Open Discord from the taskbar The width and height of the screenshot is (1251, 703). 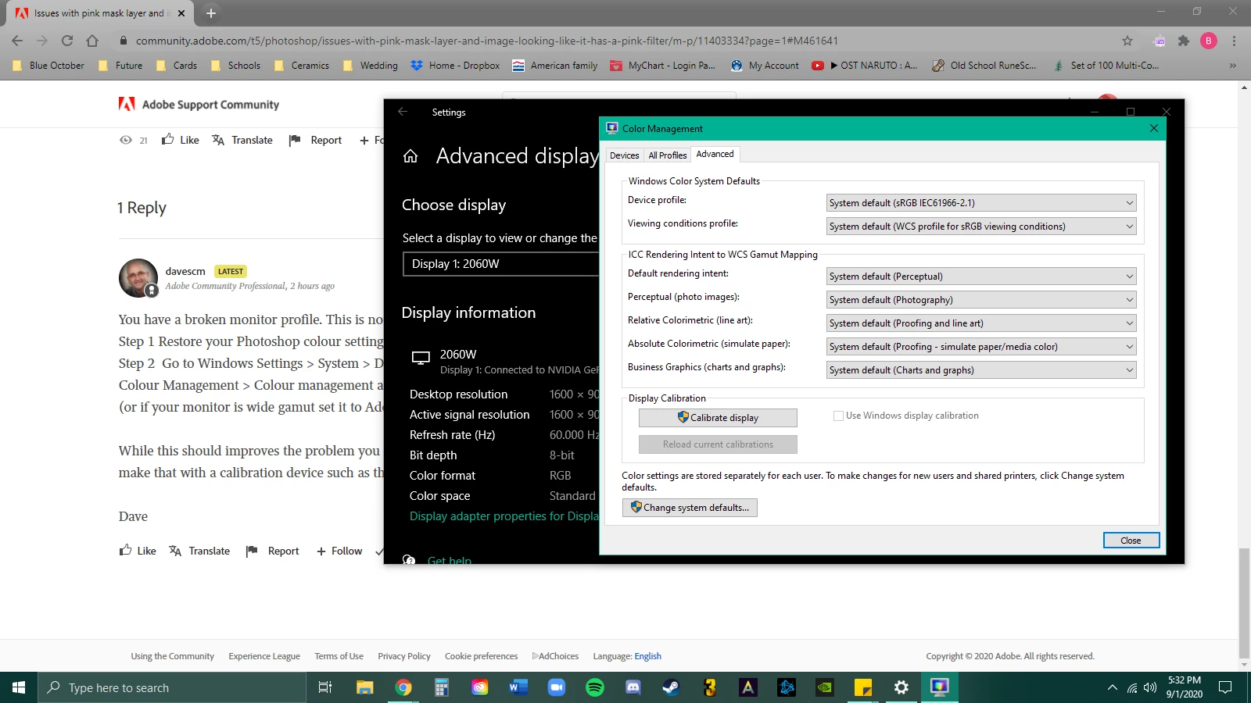tap(633, 687)
